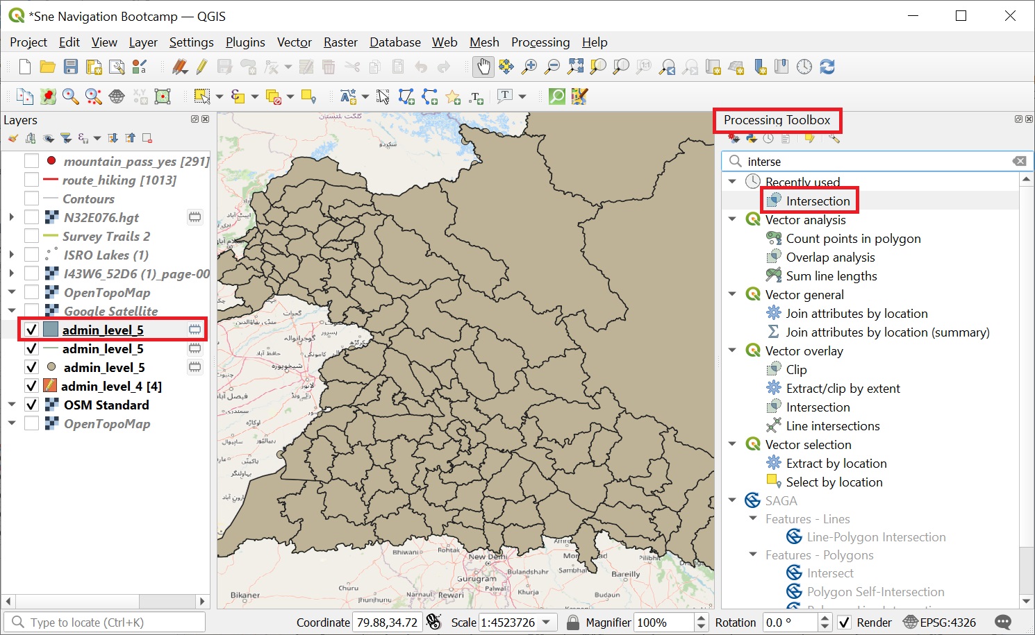Uncheck the admin_level_4 layer
Image resolution: width=1035 pixels, height=635 pixels.
pyautogui.click(x=31, y=386)
